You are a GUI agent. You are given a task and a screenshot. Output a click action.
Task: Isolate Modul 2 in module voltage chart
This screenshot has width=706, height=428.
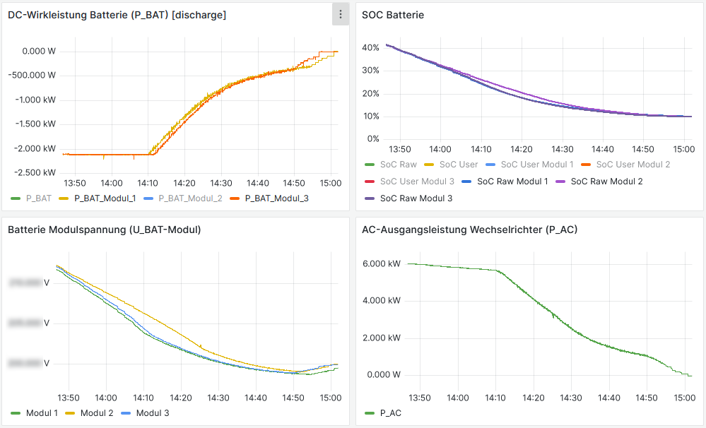[96, 413]
